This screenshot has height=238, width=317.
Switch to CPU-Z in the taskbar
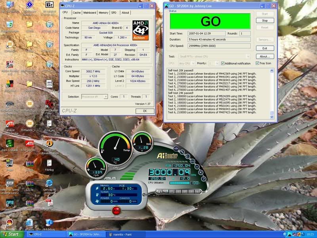[46, 234]
